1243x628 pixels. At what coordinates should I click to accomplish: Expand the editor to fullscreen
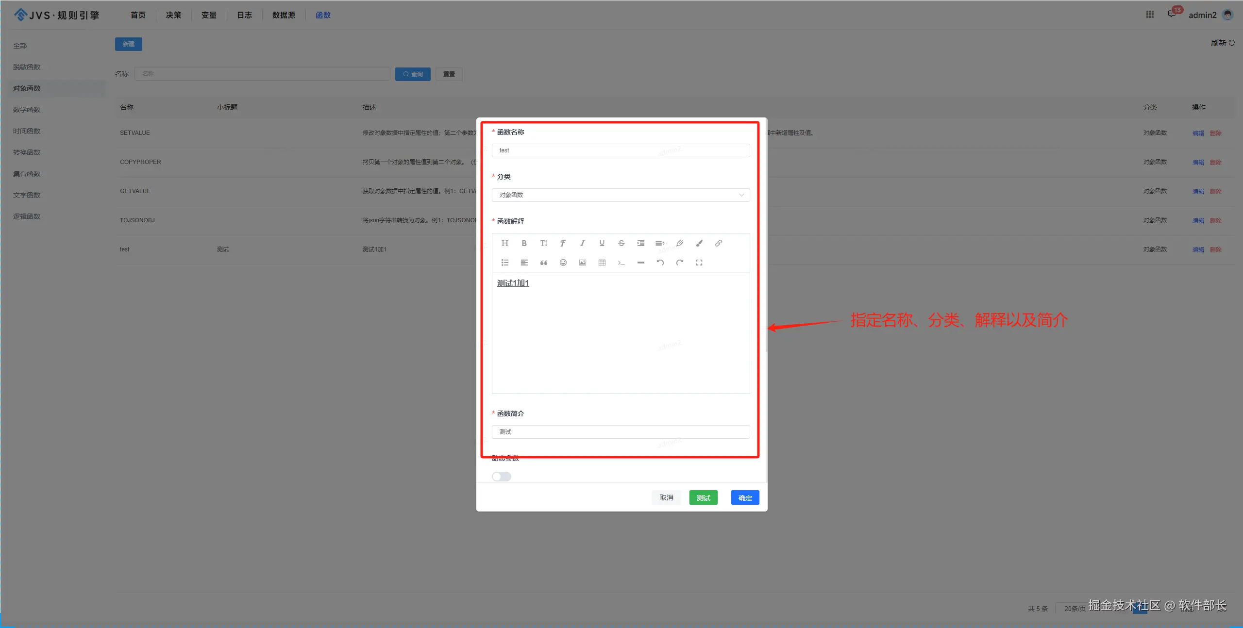(x=699, y=263)
